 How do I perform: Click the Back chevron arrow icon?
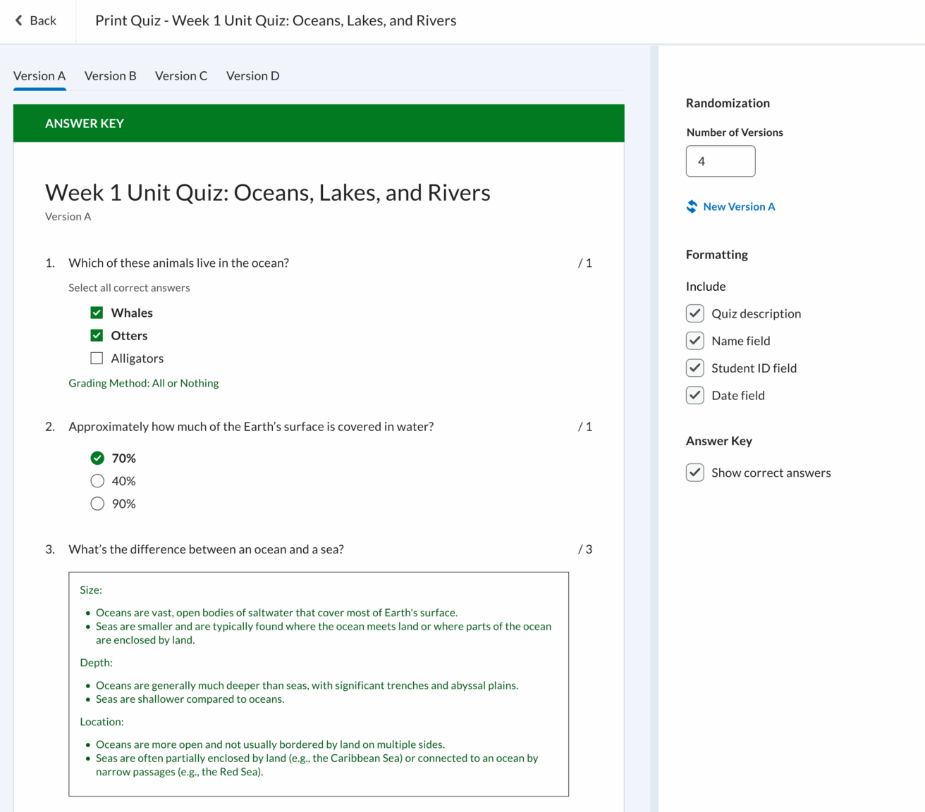click(x=18, y=20)
